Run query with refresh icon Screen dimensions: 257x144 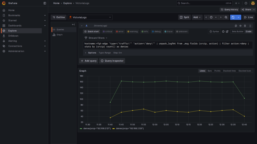pos(233,17)
